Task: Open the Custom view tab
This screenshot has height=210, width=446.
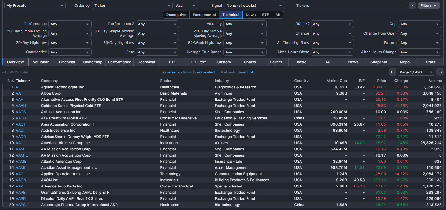Action: [x=224, y=62]
